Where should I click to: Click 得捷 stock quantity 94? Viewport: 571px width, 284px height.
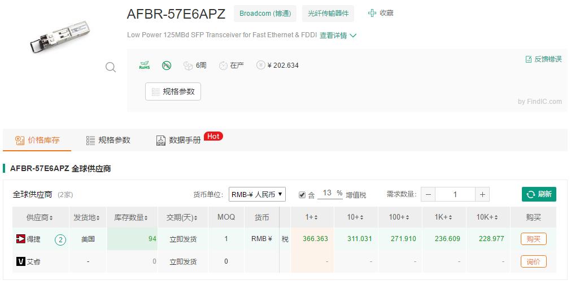pyautogui.click(x=152, y=239)
